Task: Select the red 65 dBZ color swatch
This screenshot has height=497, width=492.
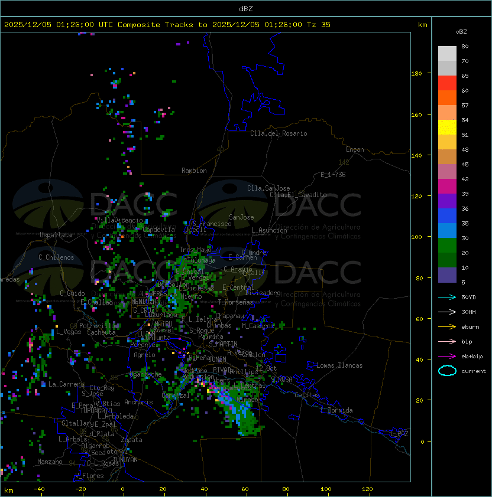Action: pos(447,83)
